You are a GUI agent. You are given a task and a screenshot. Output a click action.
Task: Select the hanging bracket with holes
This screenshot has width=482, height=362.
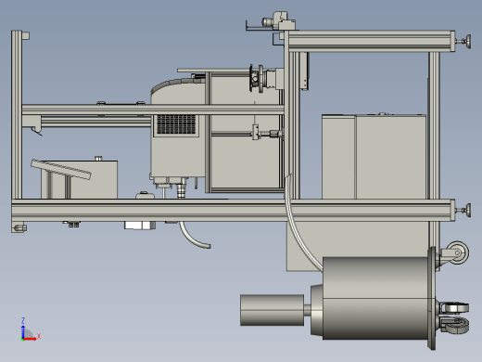pos(304,71)
